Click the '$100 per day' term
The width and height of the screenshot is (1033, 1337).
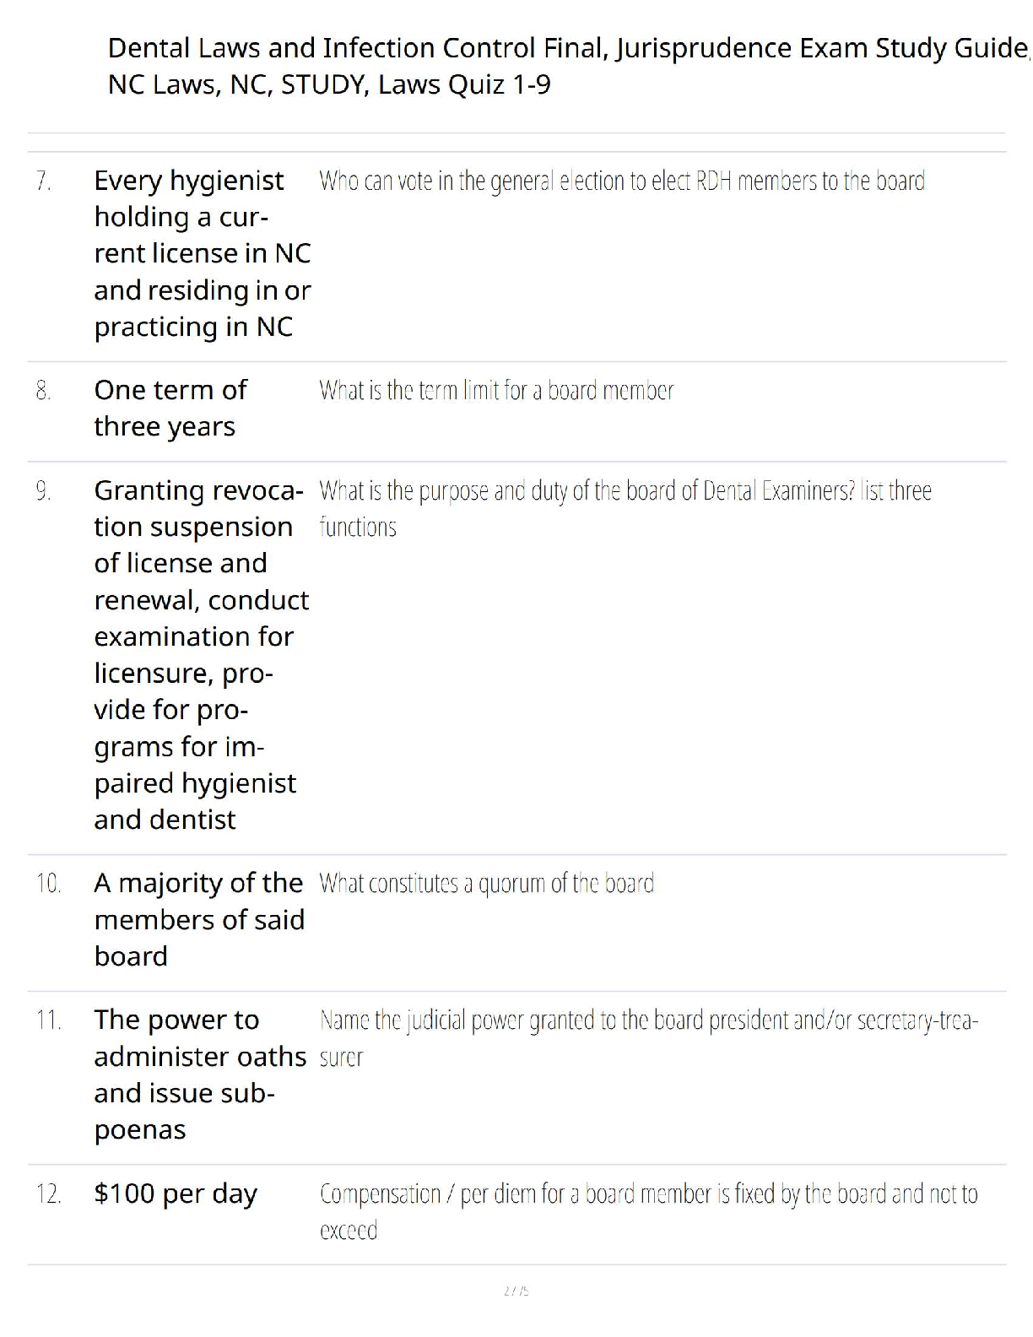point(176,1194)
